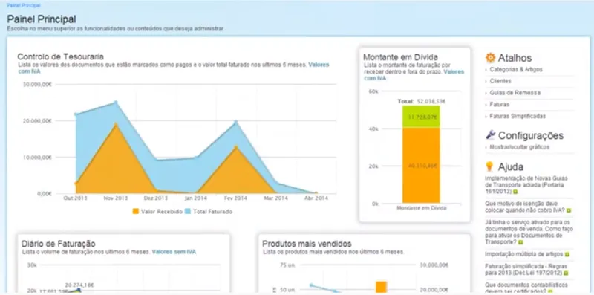The image size is (594, 295).
Task: Click 'Valores com IVA' in Montante em Dívida
Action: 414,75
